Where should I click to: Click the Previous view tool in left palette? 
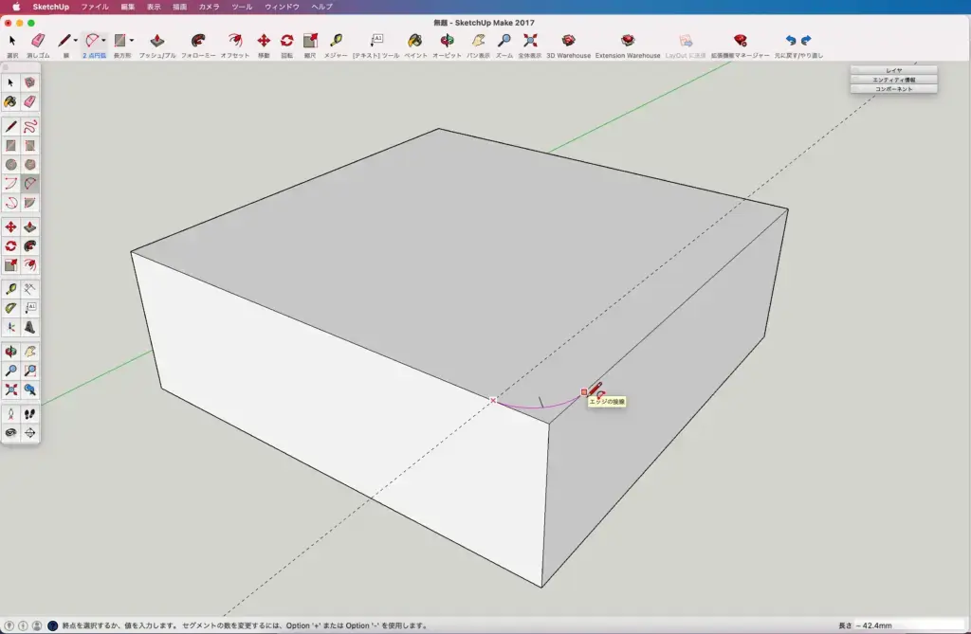tap(29, 390)
